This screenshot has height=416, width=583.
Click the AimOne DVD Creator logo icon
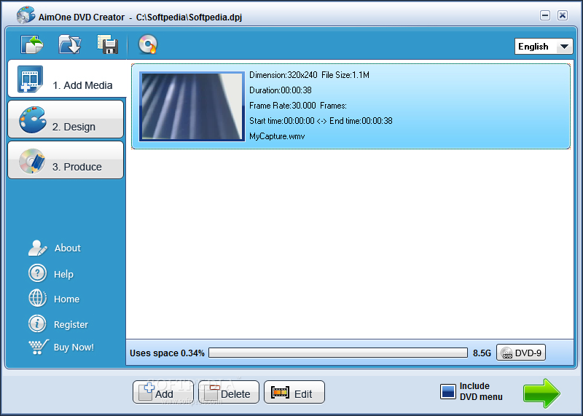pyautogui.click(x=26, y=15)
